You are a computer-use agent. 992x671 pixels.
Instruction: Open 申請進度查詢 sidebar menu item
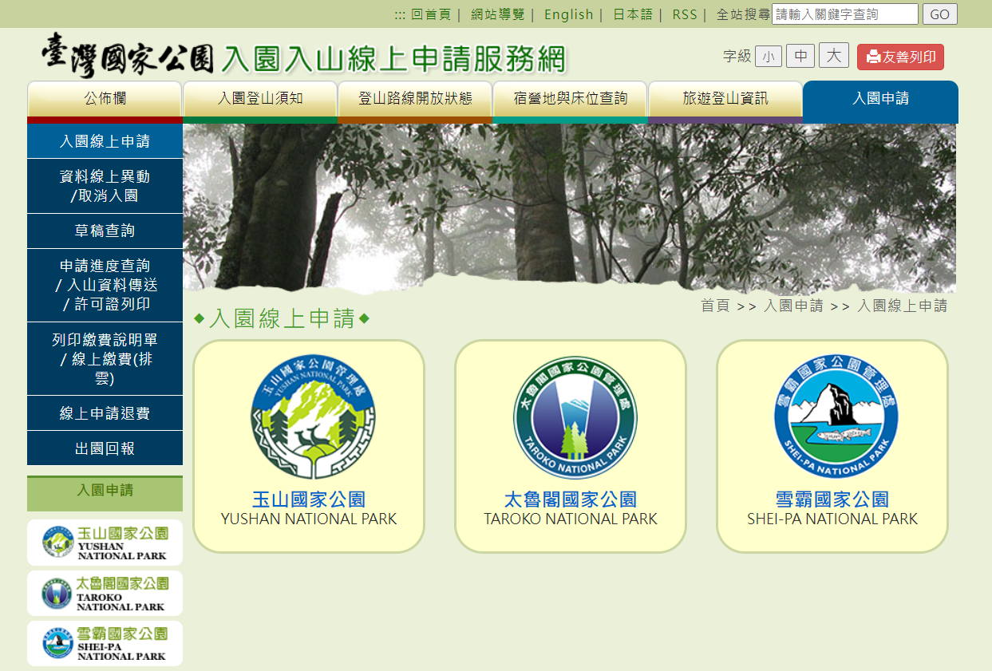tap(105, 285)
